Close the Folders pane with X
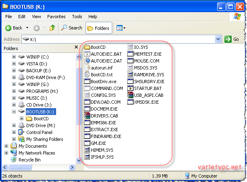Viewport: 247px width, 182px height. coord(76,47)
